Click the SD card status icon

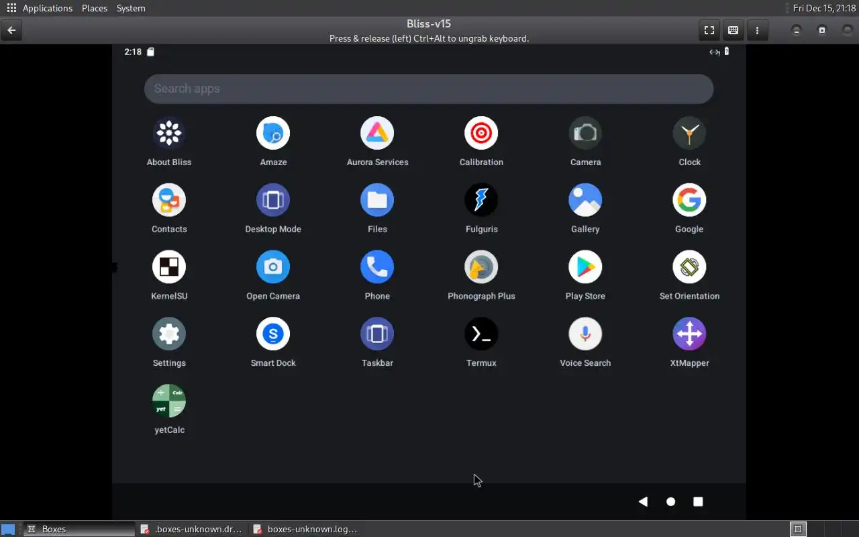click(151, 52)
